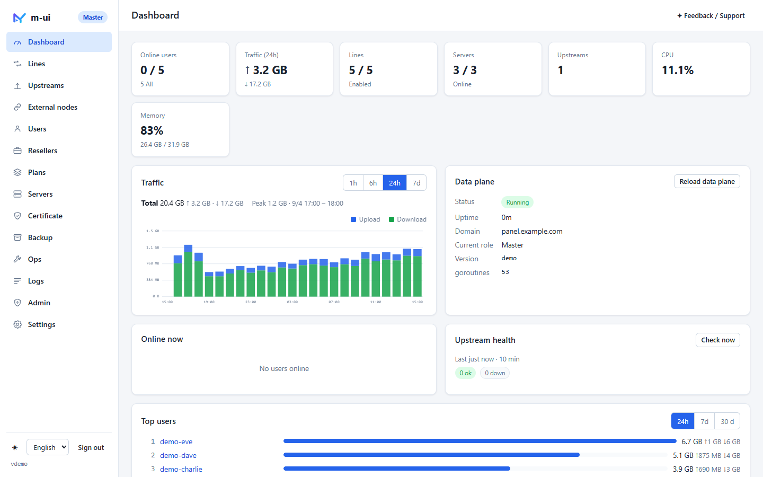Click the Admin shield icon
763x477 pixels.
click(x=17, y=303)
